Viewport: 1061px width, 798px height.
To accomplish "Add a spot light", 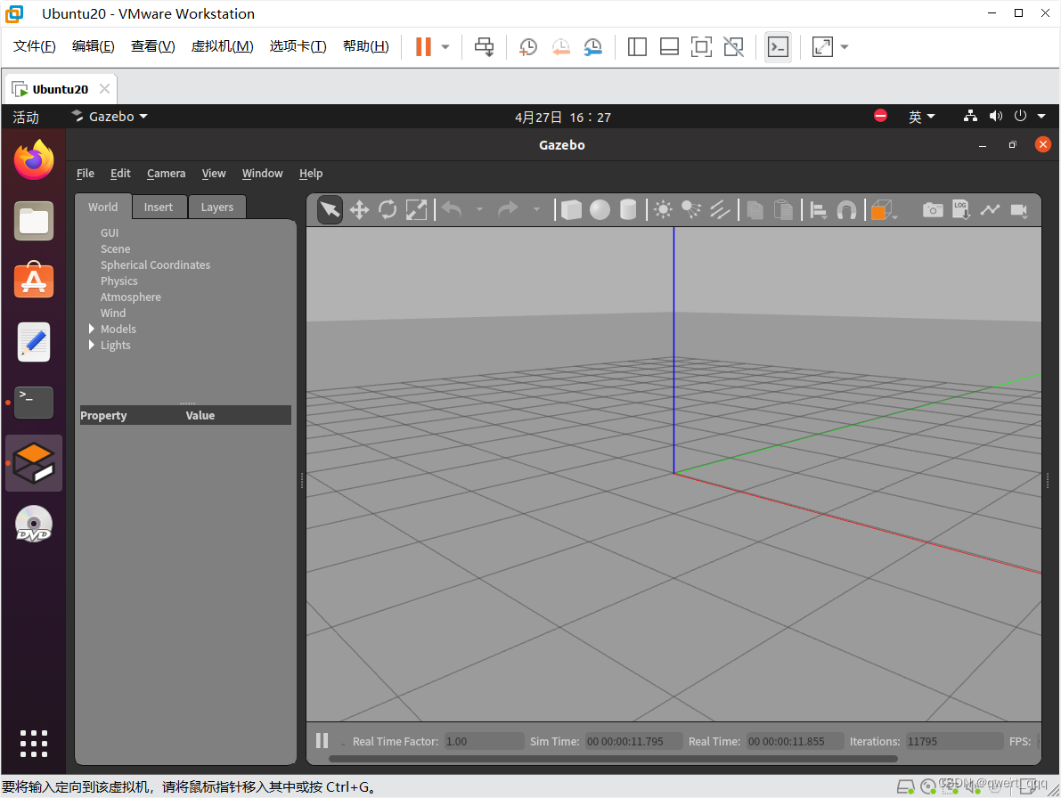I will tap(691, 209).
